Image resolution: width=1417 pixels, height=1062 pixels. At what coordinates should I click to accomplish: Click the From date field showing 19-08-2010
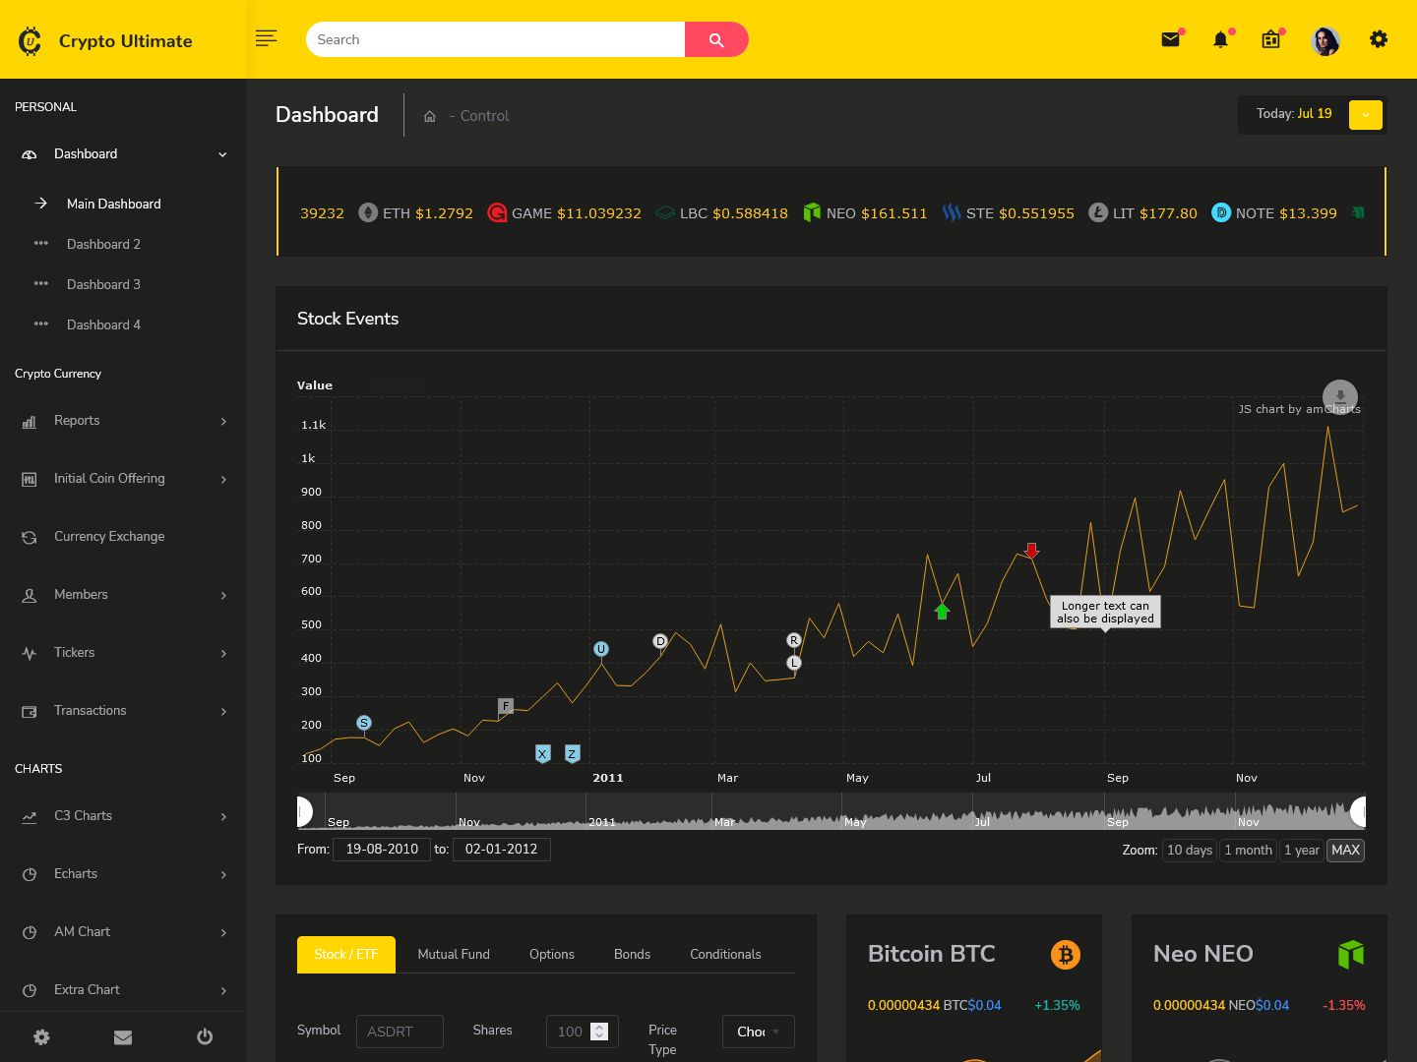pyautogui.click(x=382, y=849)
